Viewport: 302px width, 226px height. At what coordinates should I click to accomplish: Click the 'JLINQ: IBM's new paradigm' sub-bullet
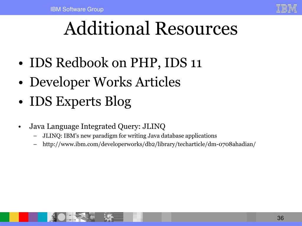point(130,136)
